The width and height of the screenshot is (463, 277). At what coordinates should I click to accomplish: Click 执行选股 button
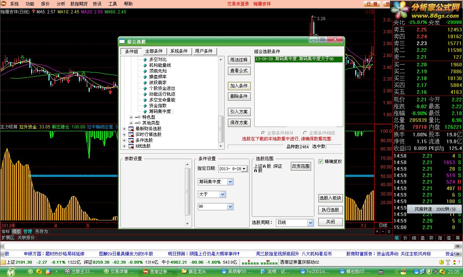click(x=330, y=210)
